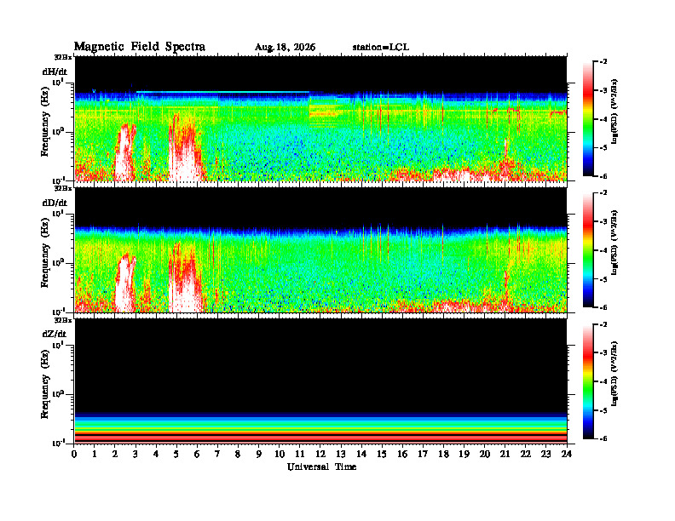Click hour "21" on the time axis
675x521 pixels.
click(505, 455)
